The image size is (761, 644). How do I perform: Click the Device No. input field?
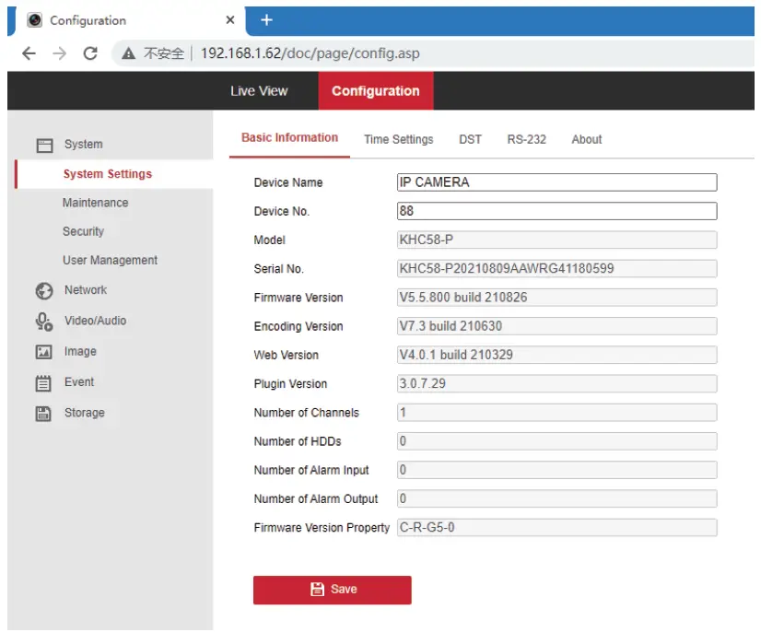(x=556, y=211)
